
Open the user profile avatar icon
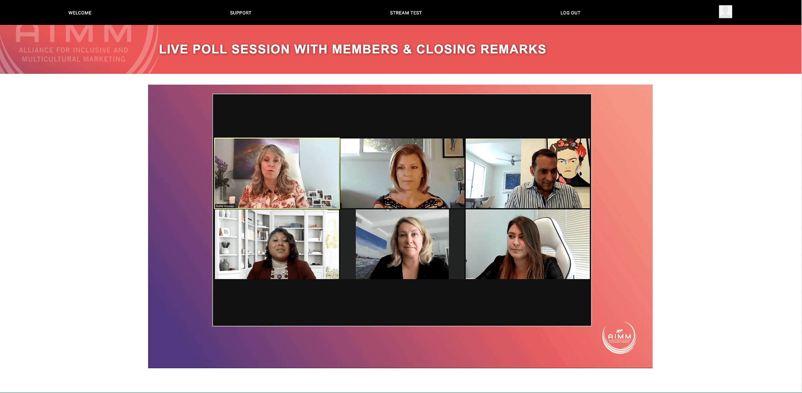point(726,12)
